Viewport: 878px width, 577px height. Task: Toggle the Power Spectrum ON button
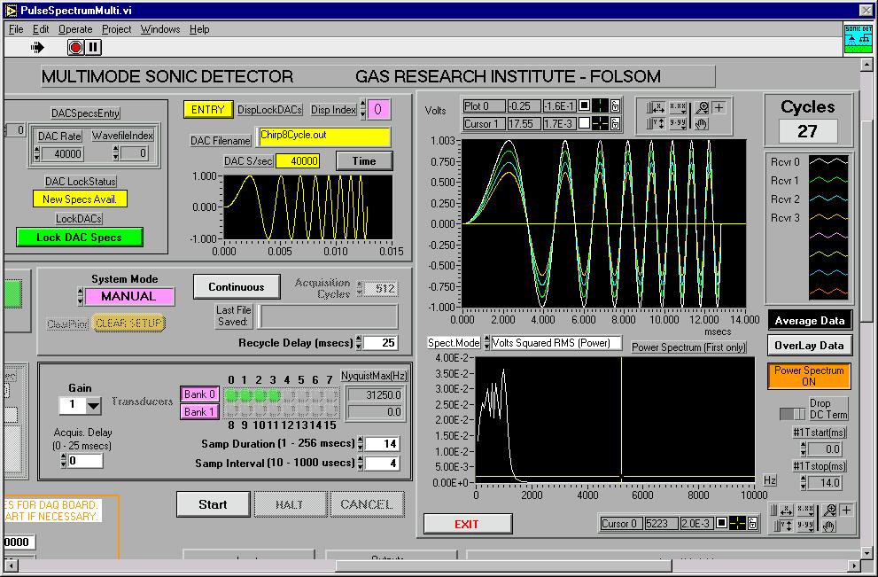(809, 376)
